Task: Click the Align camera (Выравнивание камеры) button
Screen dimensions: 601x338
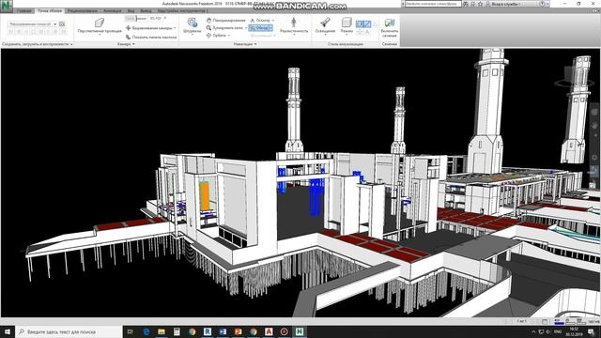Action: pyautogui.click(x=151, y=28)
